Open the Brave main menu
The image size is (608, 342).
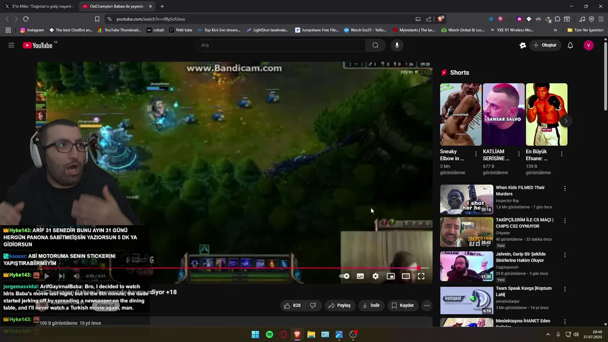pyautogui.click(x=601, y=19)
